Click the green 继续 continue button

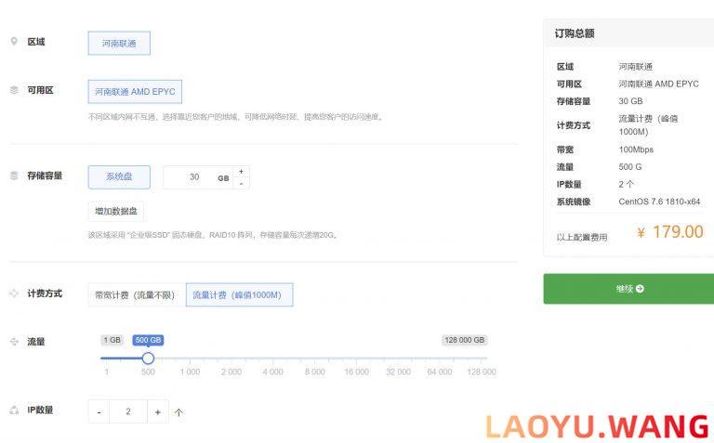[x=628, y=289]
